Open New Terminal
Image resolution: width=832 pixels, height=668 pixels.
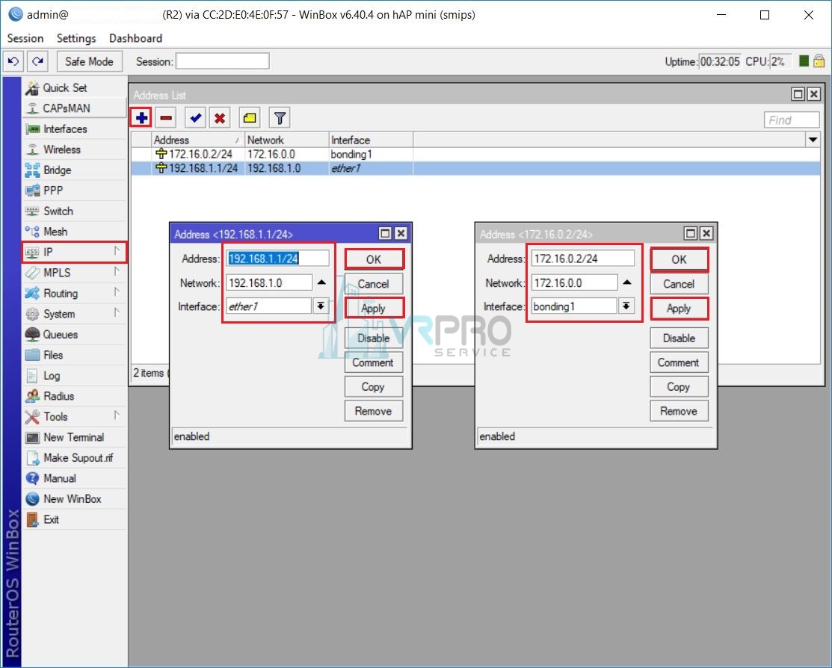tap(74, 437)
